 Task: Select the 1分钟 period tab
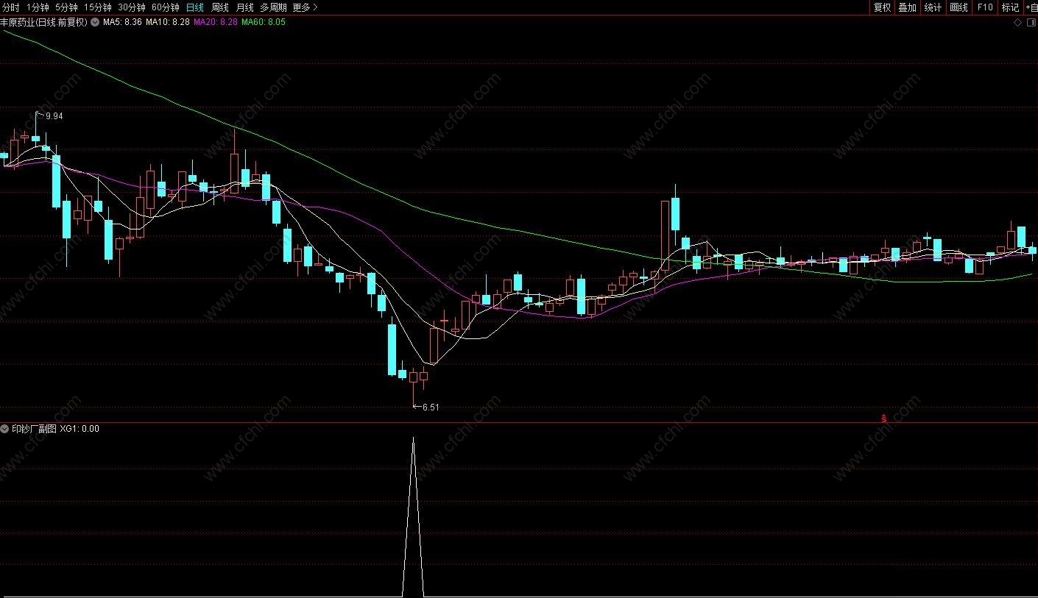[x=38, y=7]
